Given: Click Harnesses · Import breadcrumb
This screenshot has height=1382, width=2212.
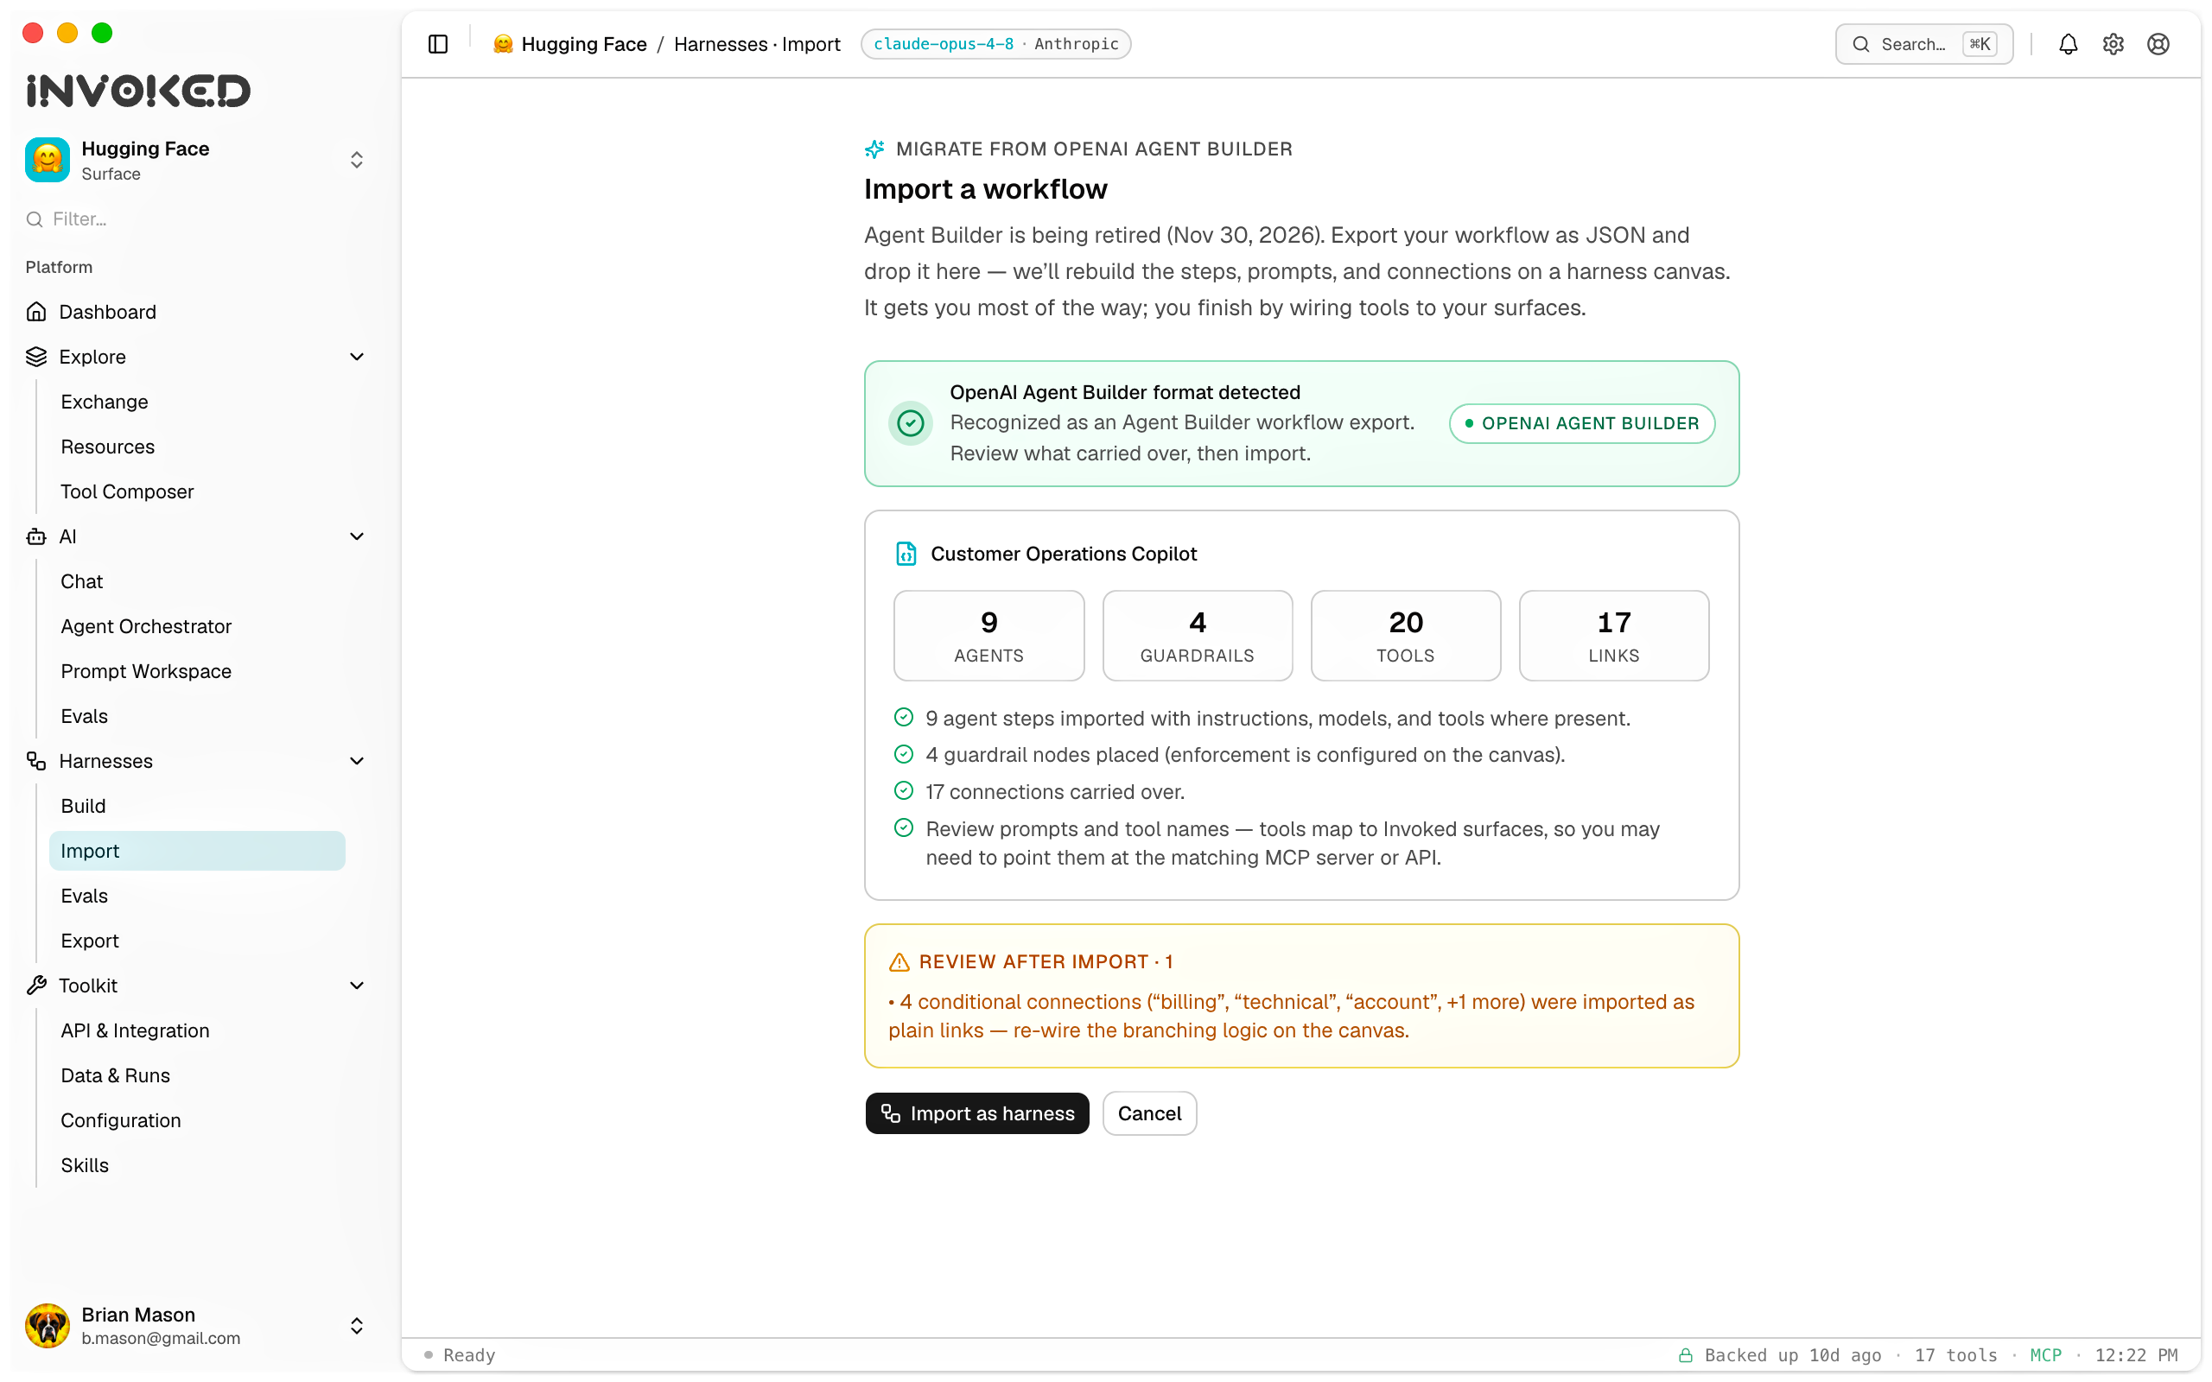Looking at the screenshot, I should click(757, 44).
